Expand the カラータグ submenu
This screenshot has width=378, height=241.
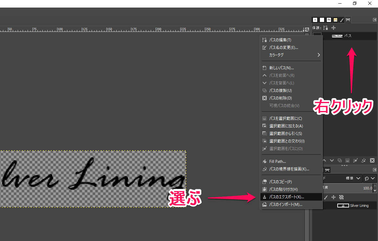coord(291,55)
